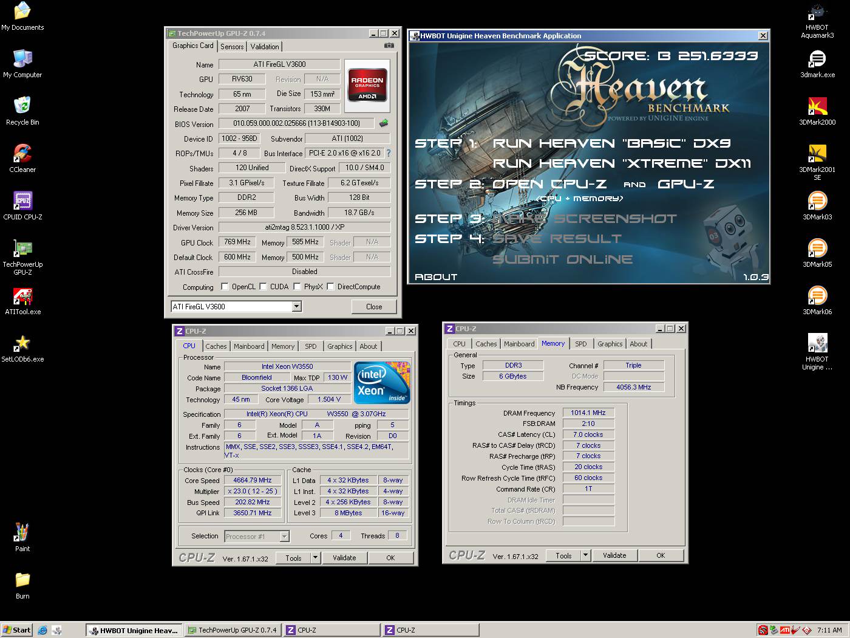Click Tools button in CPU-Z CPU window
This screenshot has width=850, height=638.
tap(293, 558)
